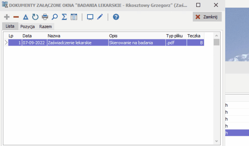
Task: Click the monitor screen preview icon
Action: point(90,17)
